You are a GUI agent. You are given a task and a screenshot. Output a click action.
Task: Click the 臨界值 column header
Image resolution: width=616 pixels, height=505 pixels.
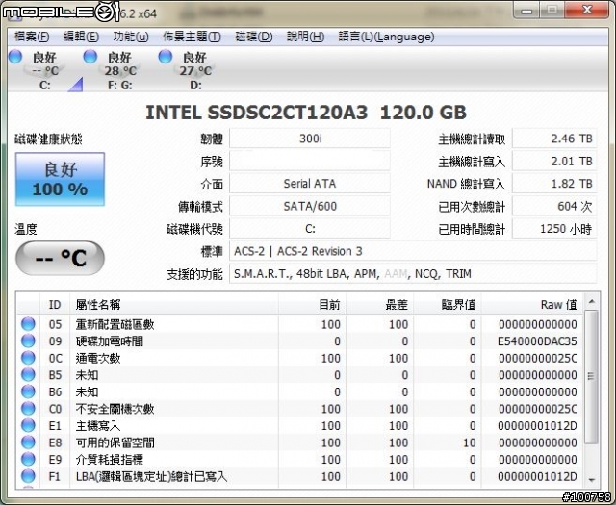pyautogui.click(x=447, y=304)
